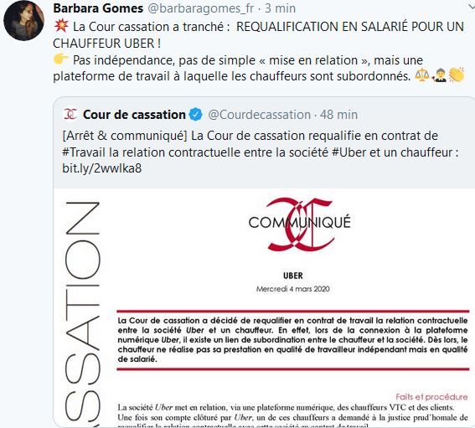Image resolution: width=475 pixels, height=428 pixels.
Task: Open the #Travail hashtag
Action: (84, 152)
